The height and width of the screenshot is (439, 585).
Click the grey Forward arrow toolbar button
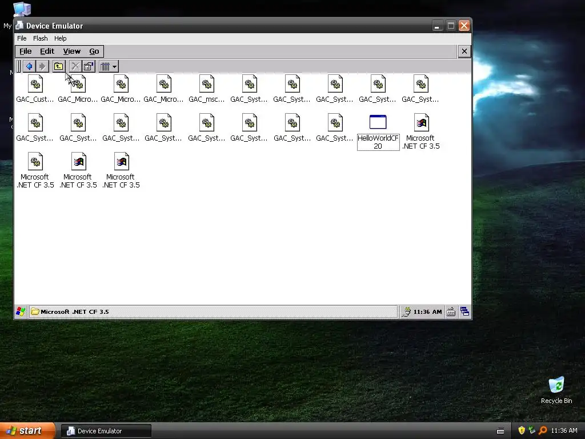42,66
